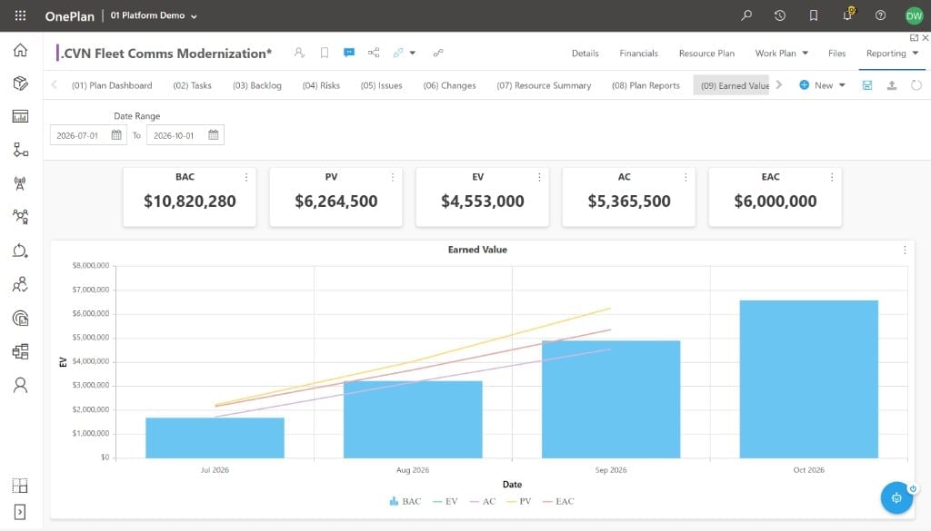Toggle the BAC series in the legend
Screen dimensions: 931x531
tap(405, 501)
